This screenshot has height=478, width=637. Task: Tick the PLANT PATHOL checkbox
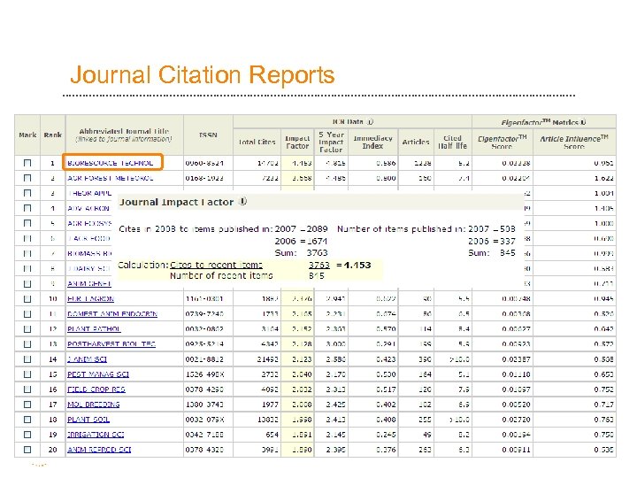click(x=27, y=328)
